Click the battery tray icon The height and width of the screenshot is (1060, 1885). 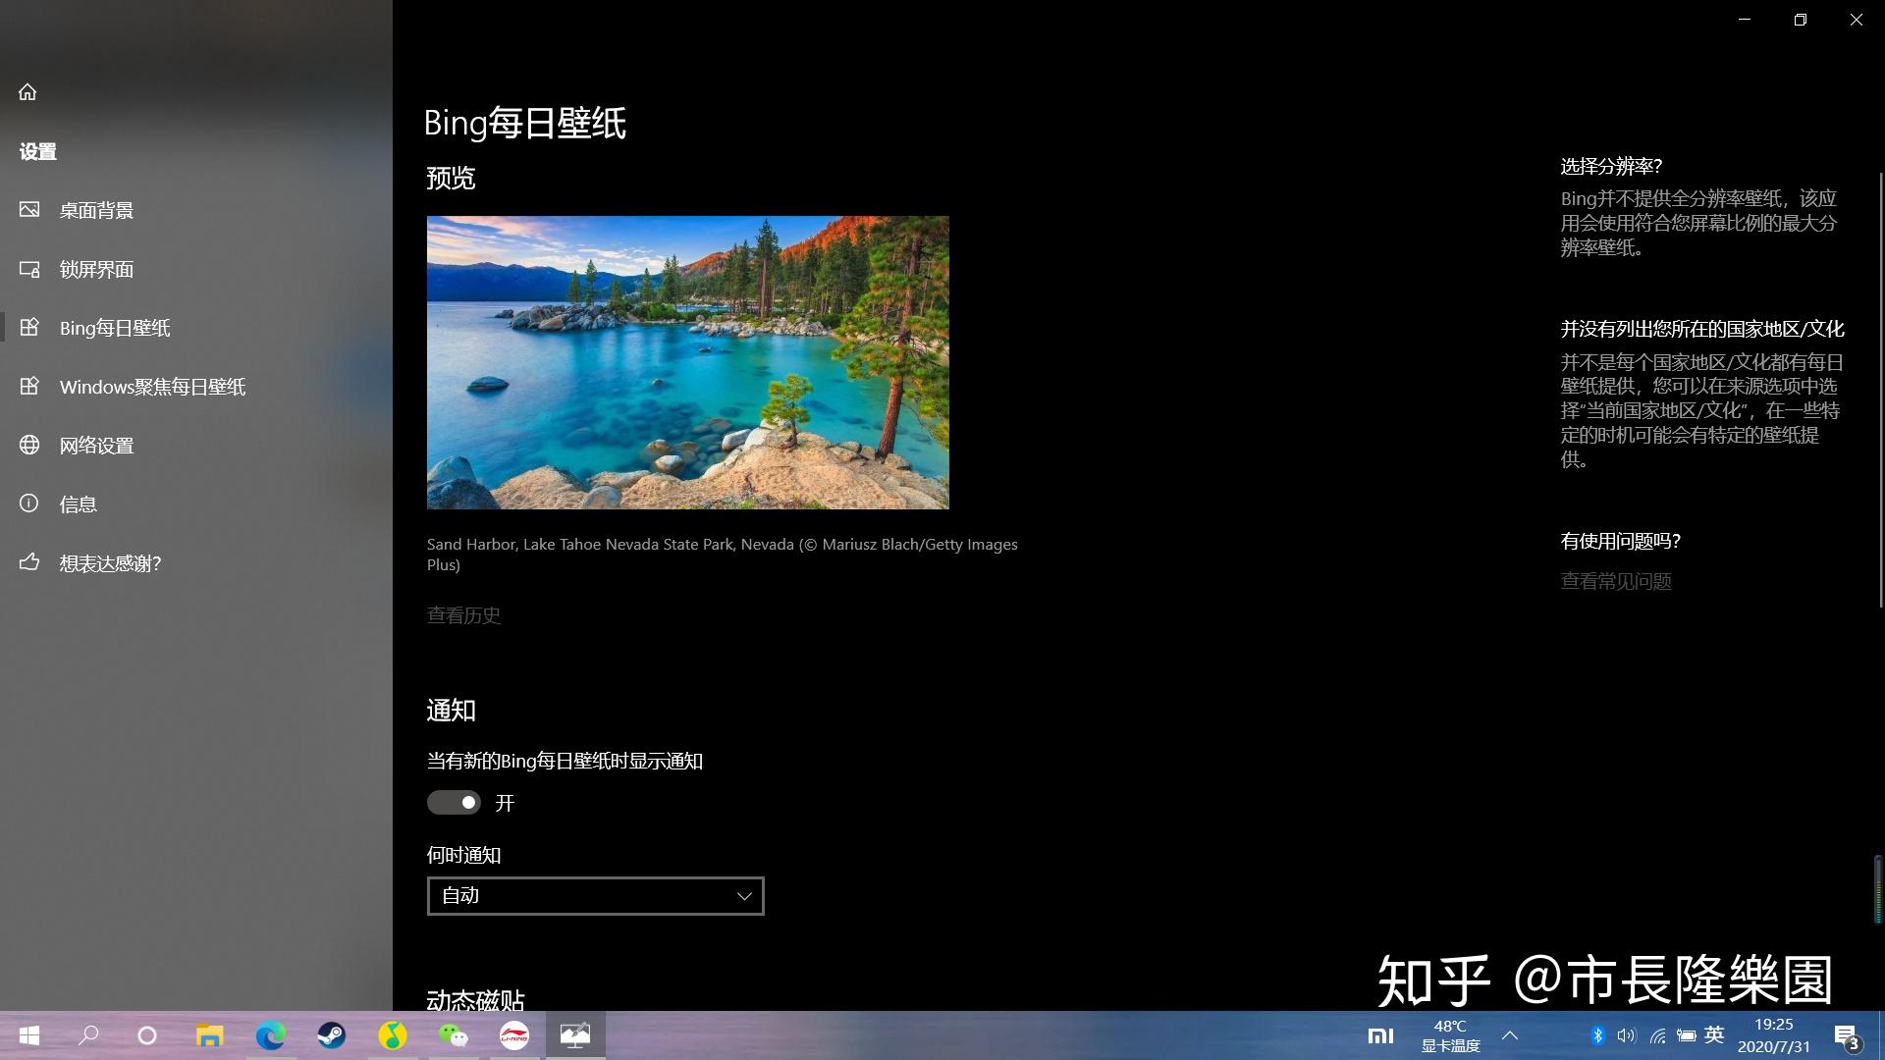1687,1035
